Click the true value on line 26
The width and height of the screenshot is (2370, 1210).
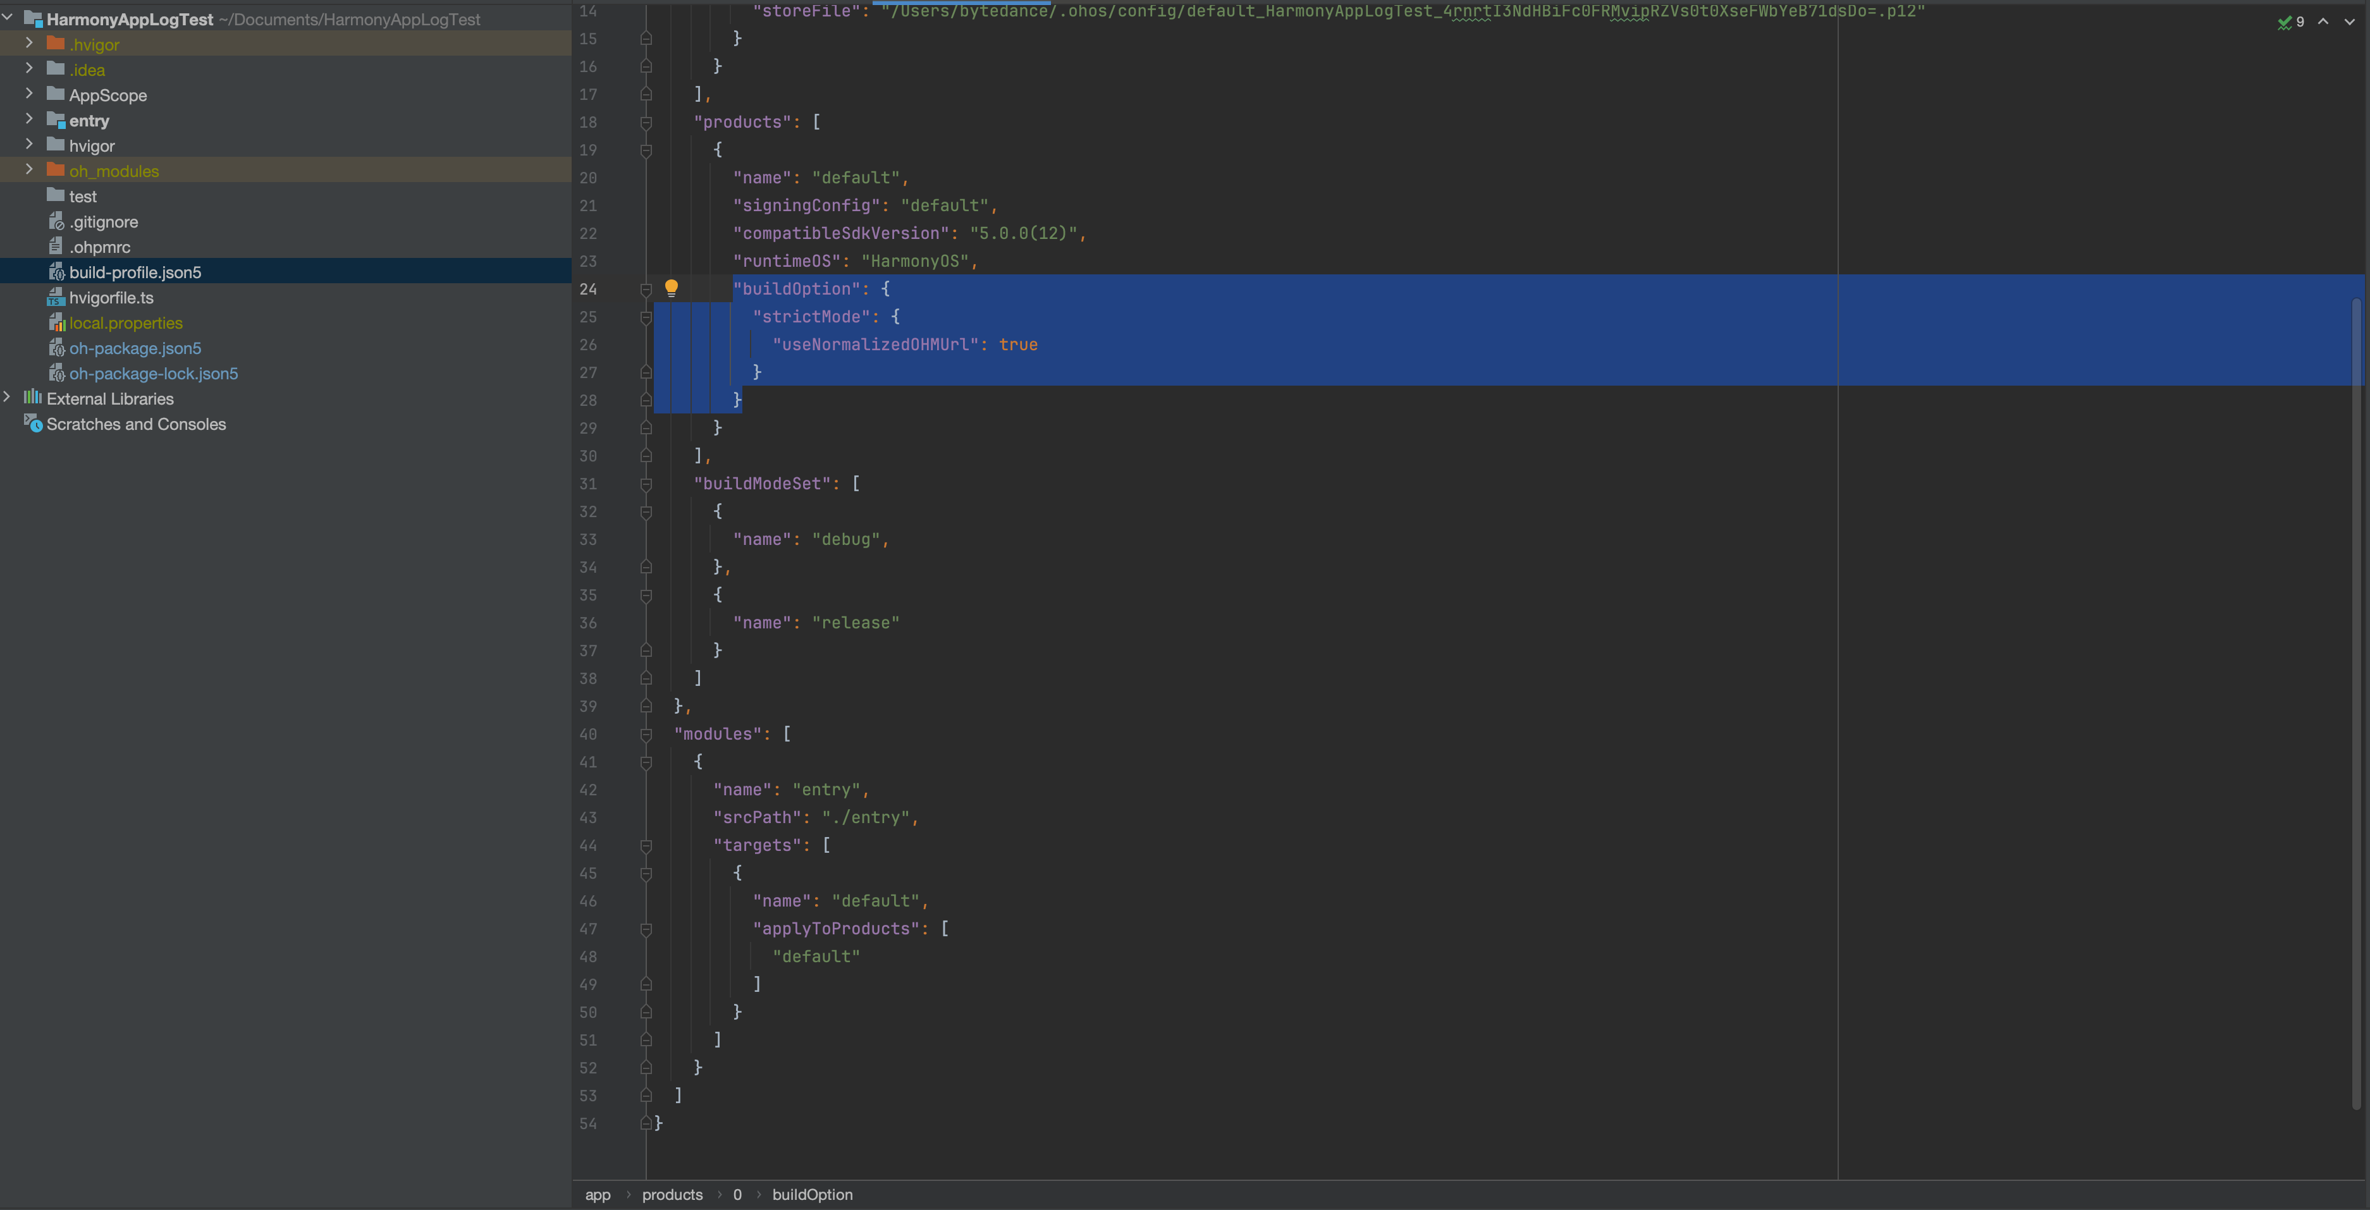tap(1019, 344)
